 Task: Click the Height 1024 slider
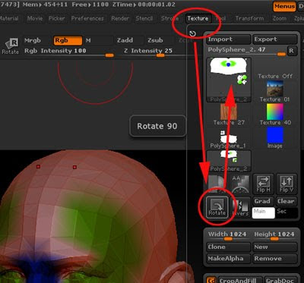(275, 236)
